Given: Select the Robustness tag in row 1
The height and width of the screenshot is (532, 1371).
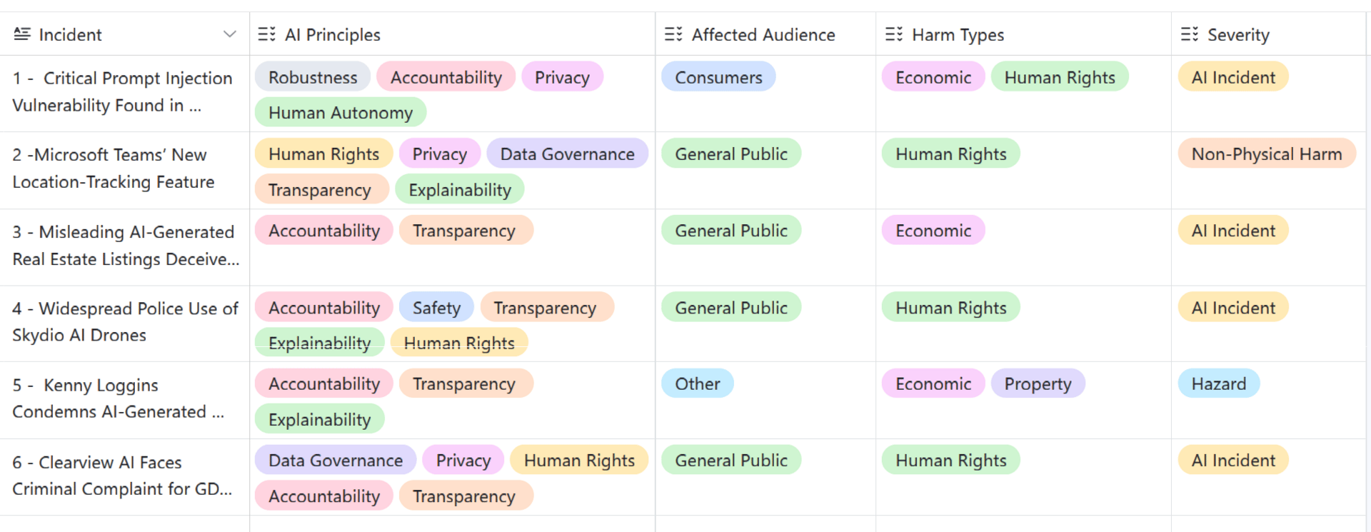Looking at the screenshot, I should 313,77.
